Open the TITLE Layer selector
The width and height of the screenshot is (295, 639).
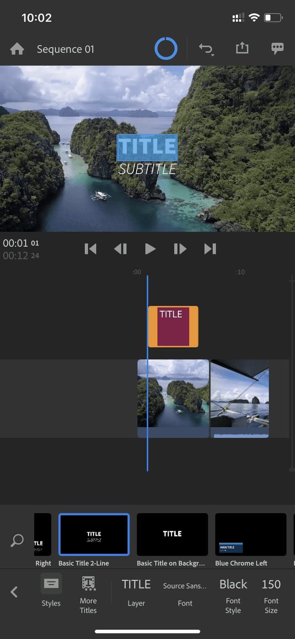point(136,592)
